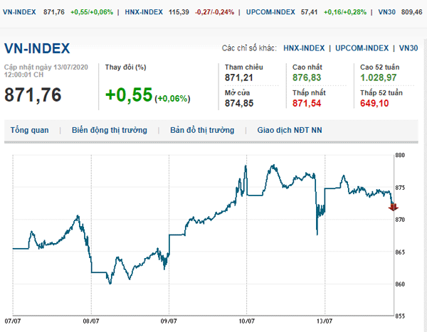This screenshot has width=427, height=332.
Task: Click the 52-week high value 1.028,97
Action: pyautogui.click(x=378, y=77)
